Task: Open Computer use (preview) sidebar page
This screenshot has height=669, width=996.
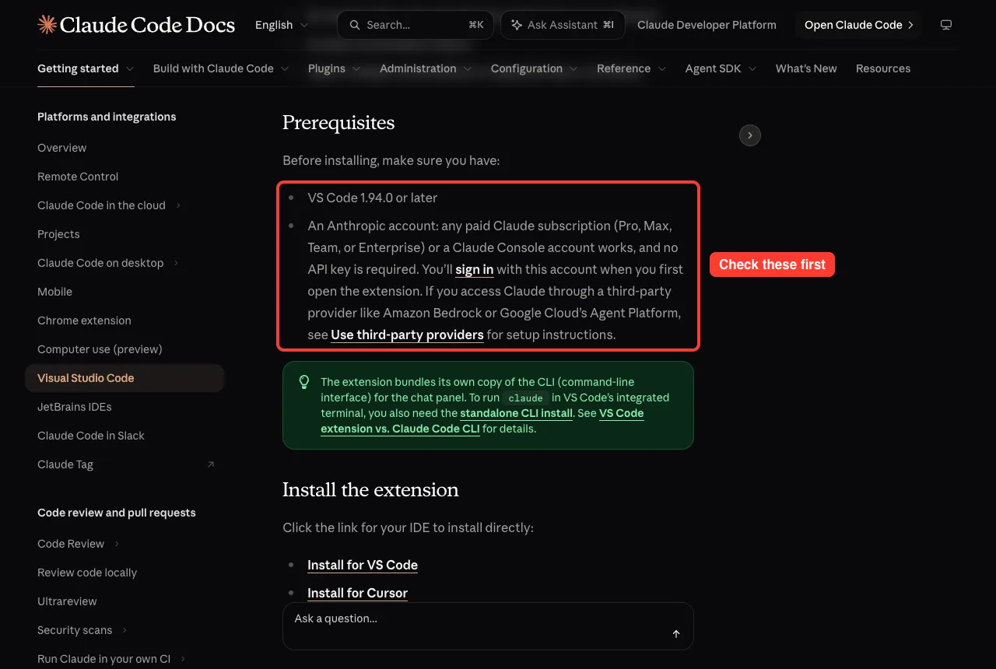Action: click(x=100, y=349)
